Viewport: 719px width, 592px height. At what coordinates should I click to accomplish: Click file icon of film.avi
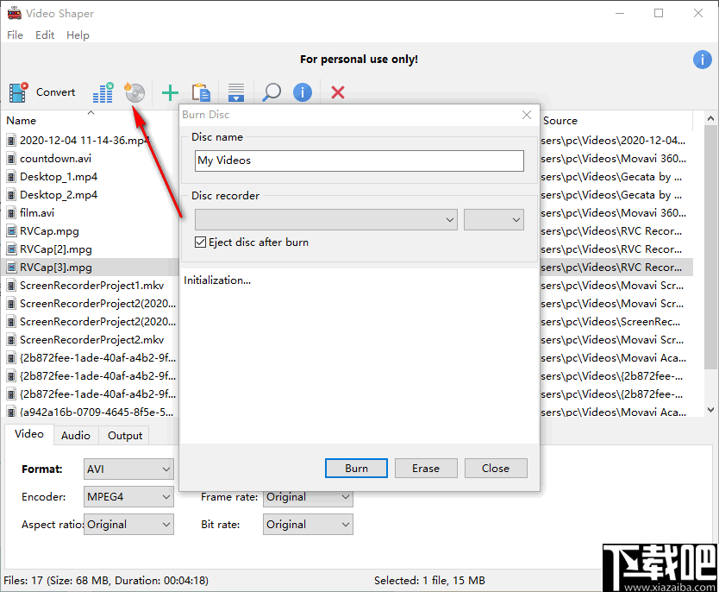coord(11,213)
